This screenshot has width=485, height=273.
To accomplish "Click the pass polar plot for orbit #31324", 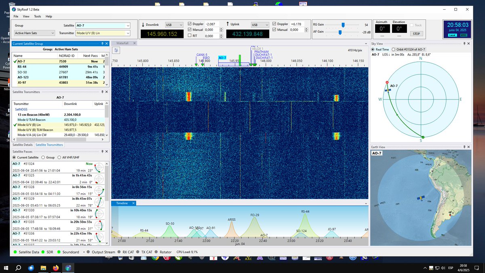I will [x=99, y=167].
